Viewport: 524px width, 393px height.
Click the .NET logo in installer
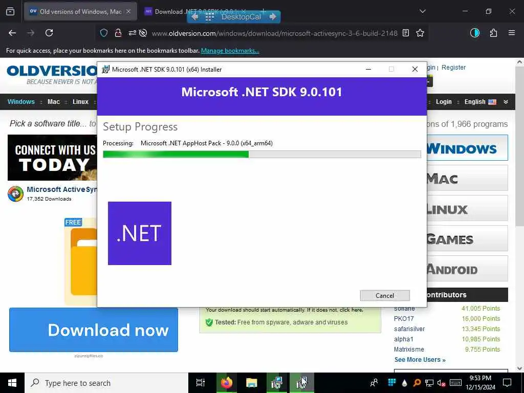[140, 233]
